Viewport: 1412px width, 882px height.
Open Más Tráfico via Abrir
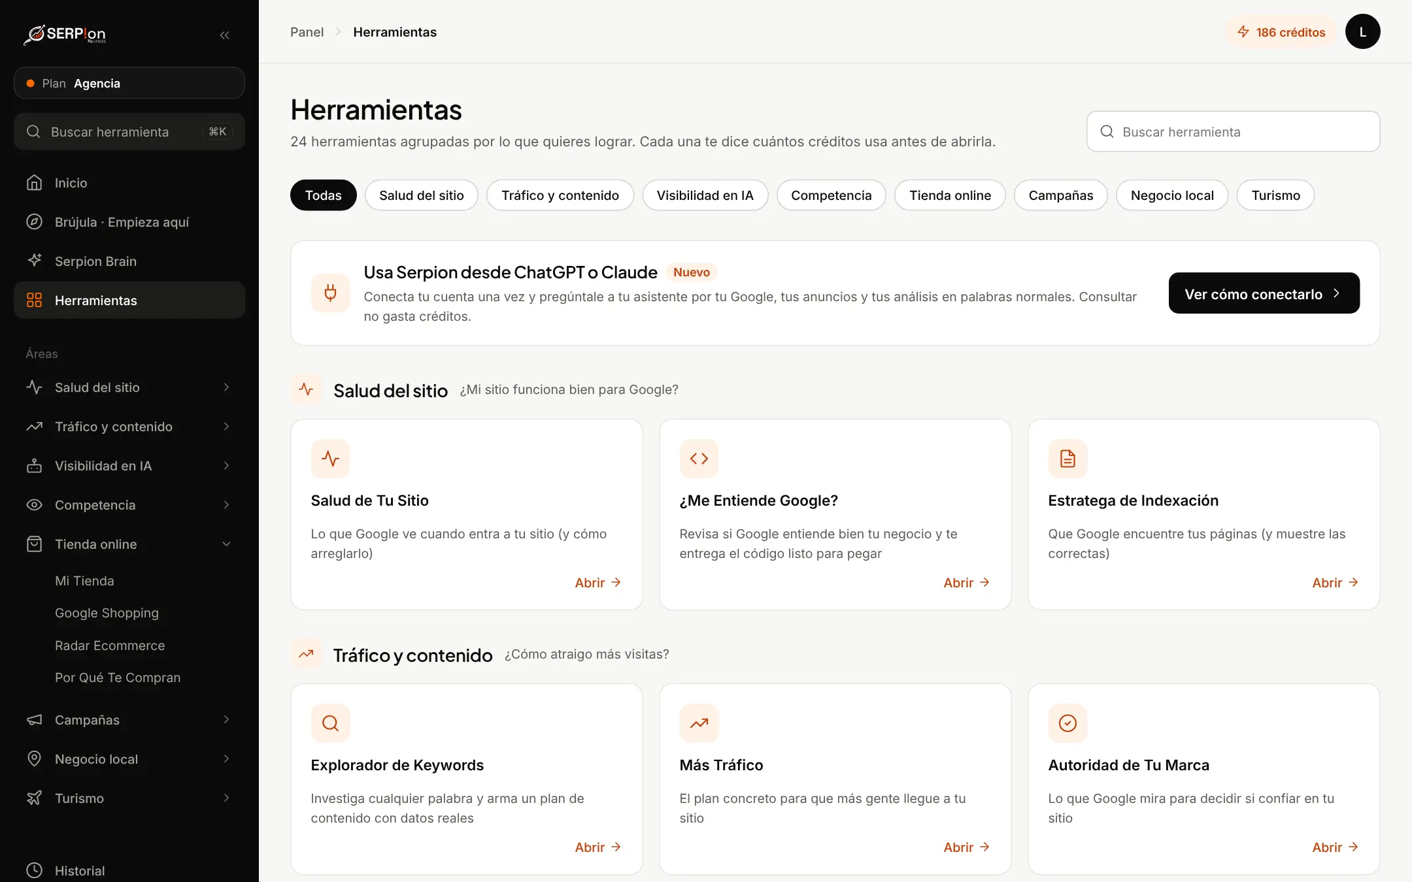pos(966,847)
